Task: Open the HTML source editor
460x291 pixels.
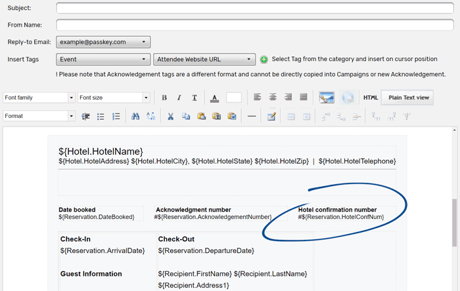Action: 371,98
